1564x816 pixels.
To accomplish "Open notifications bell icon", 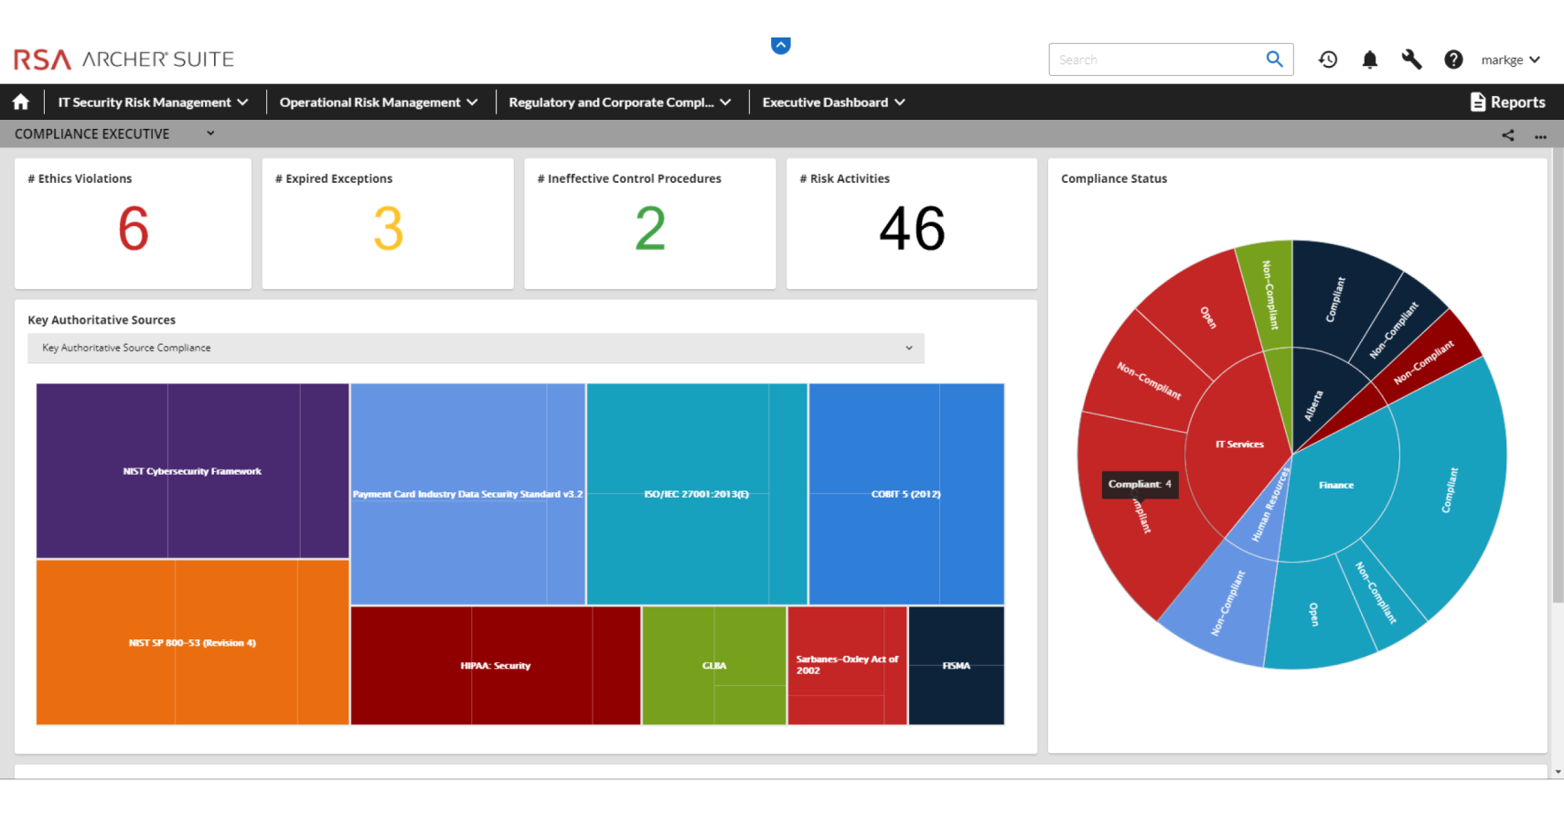I will (x=1369, y=59).
